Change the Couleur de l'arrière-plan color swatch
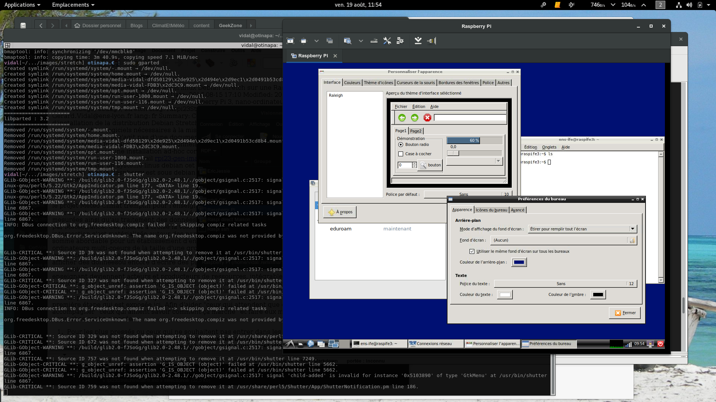The height and width of the screenshot is (402, 716). (519, 262)
